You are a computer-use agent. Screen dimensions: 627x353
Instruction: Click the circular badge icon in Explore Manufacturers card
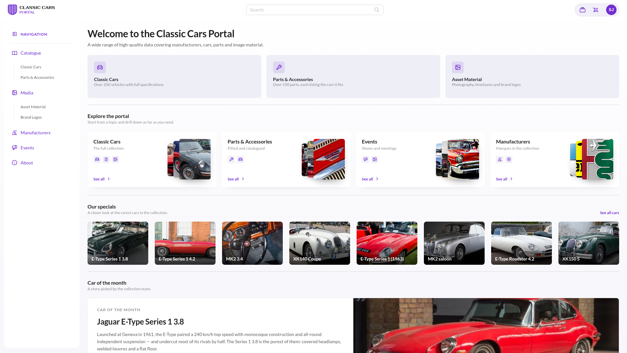click(509, 160)
